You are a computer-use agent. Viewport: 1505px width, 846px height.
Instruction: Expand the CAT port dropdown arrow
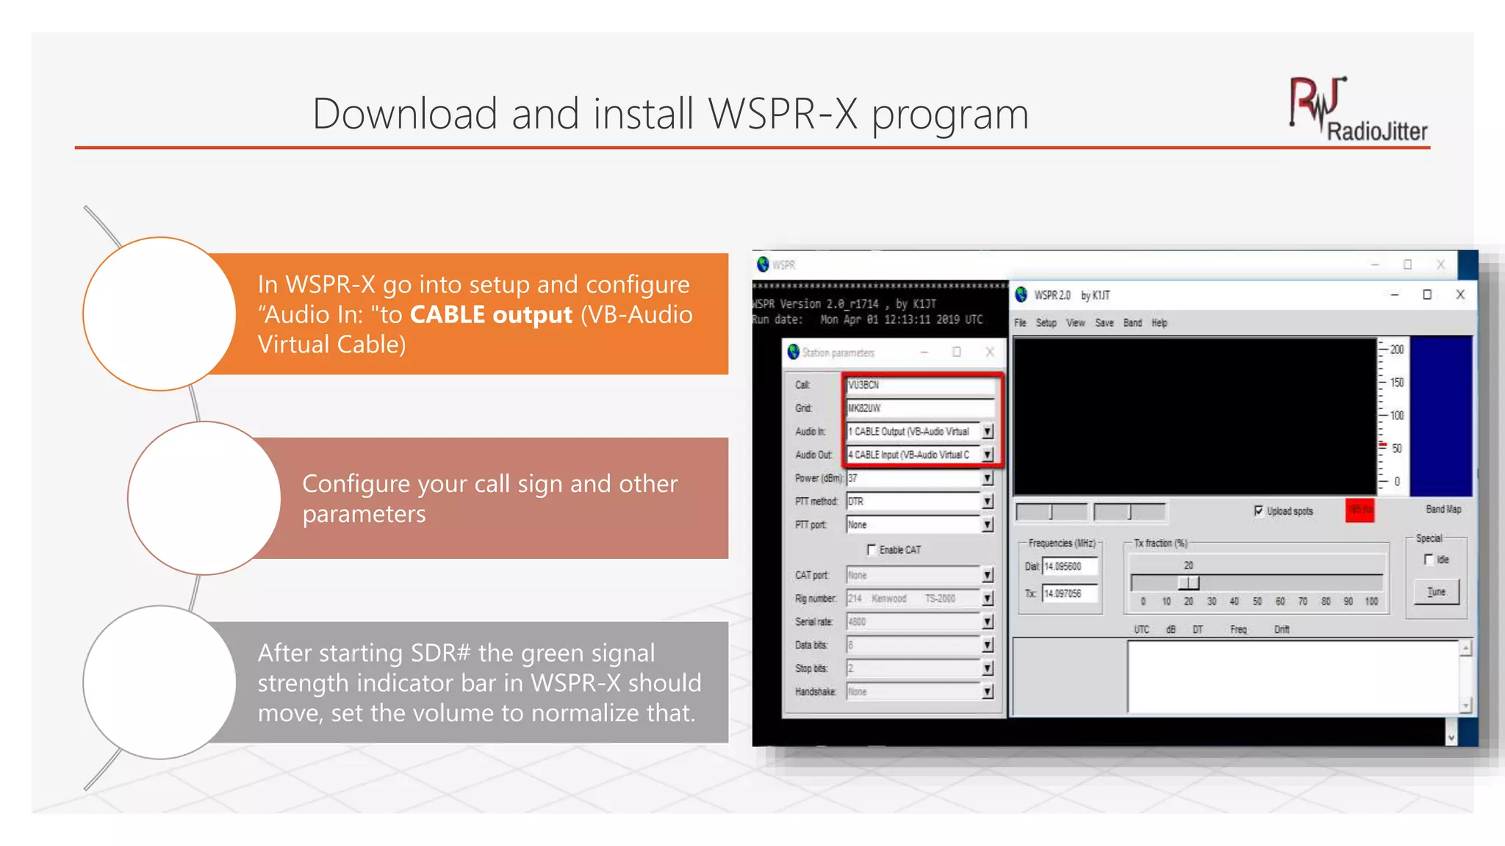(x=988, y=575)
